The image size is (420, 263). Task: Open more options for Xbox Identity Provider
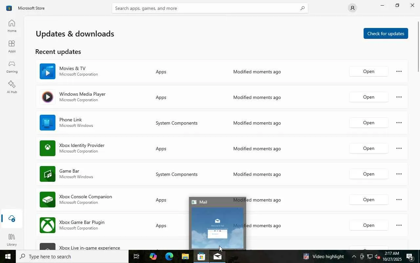pyautogui.click(x=399, y=148)
